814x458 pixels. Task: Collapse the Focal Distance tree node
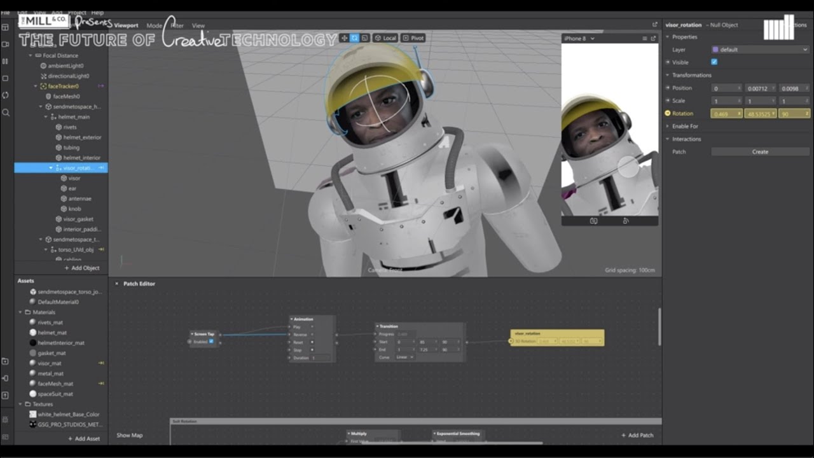[31, 55]
